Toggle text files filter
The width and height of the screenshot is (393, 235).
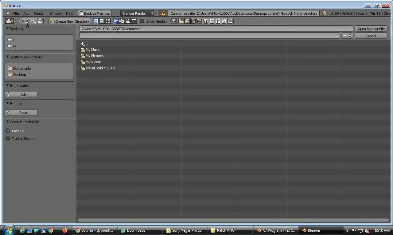click(230, 21)
